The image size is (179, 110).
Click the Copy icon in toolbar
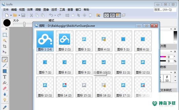click(37, 15)
